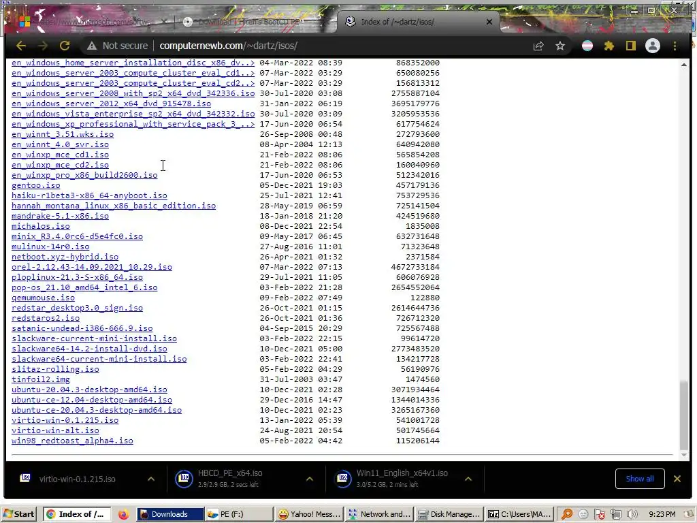
Task: Open en_winxp_mce_cd2.iso link
Action: [x=60, y=165]
